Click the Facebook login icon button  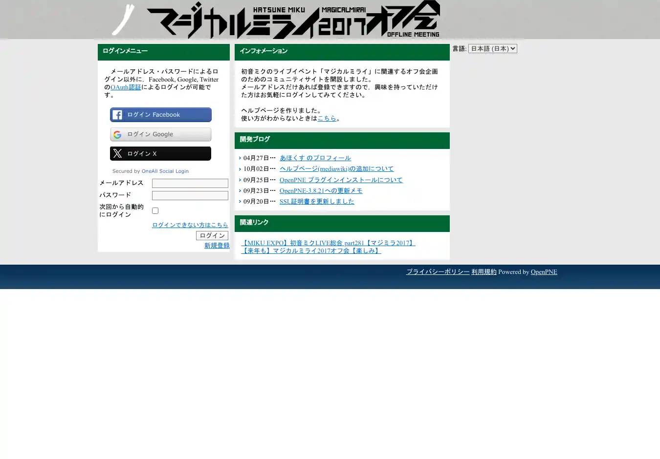pos(160,115)
